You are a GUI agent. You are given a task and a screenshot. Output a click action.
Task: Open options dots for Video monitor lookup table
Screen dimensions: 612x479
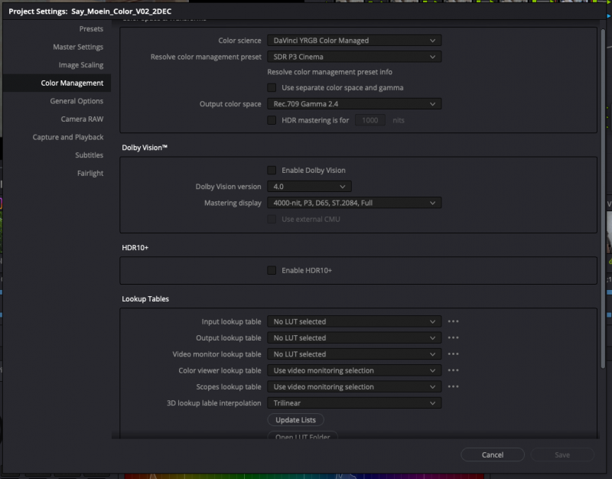coord(454,354)
